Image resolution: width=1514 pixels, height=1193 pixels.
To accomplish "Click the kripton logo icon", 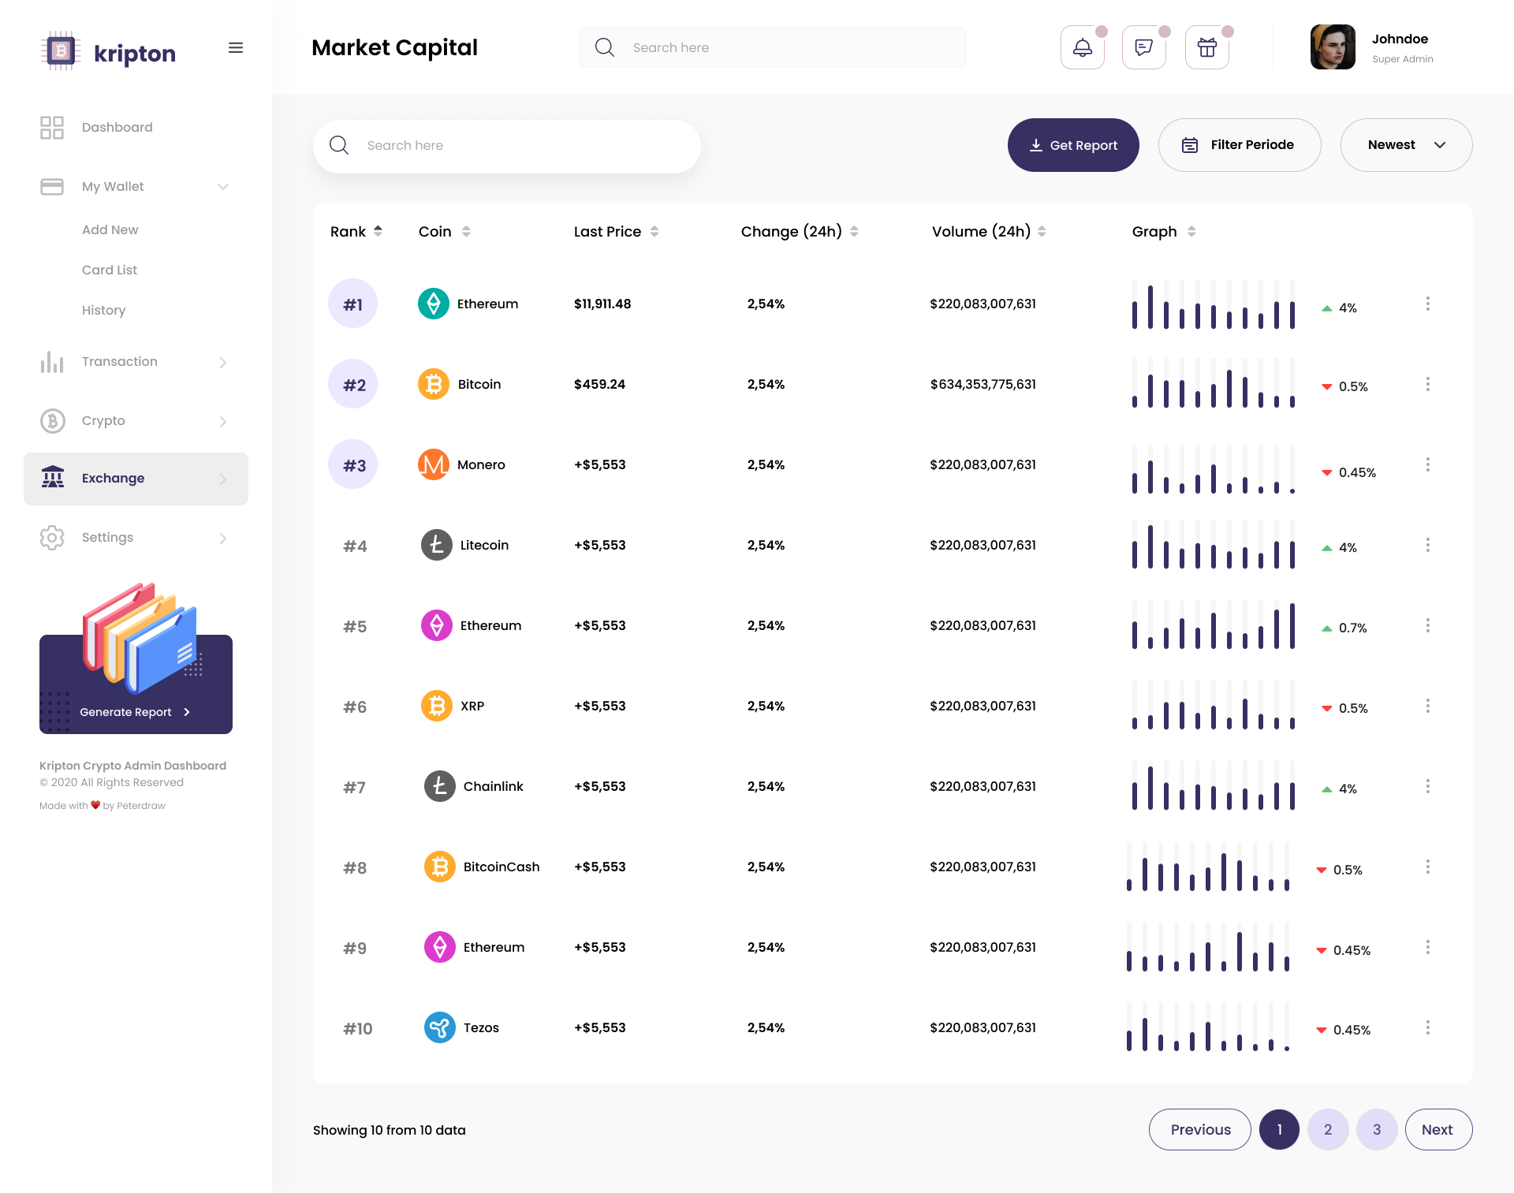I will pos(61,51).
